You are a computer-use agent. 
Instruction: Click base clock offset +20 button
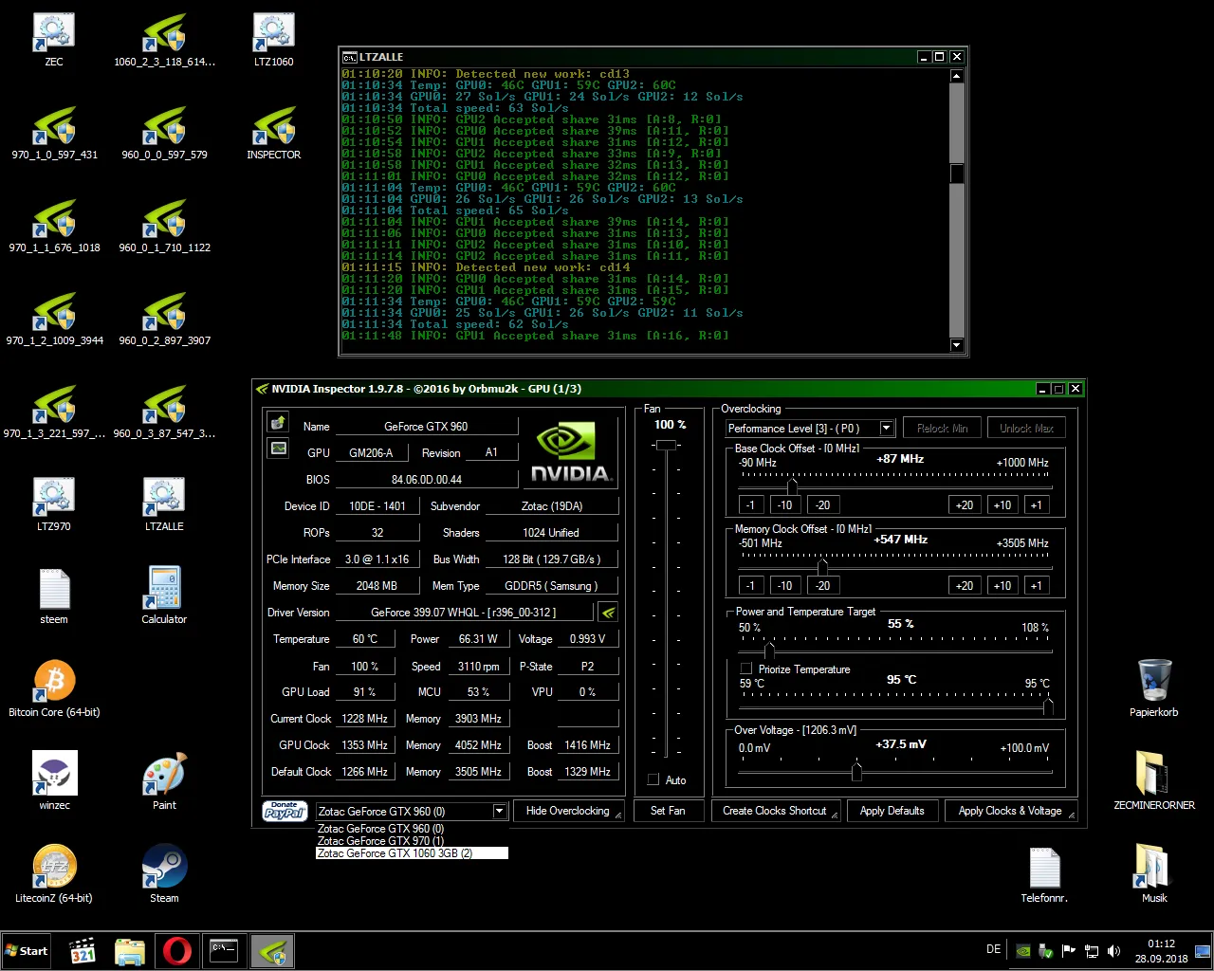[965, 505]
